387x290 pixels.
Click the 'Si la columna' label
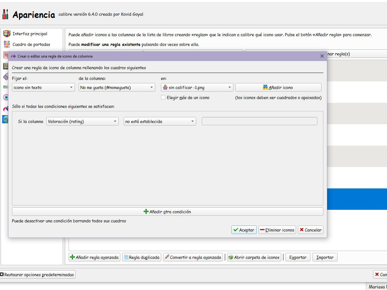(31, 121)
